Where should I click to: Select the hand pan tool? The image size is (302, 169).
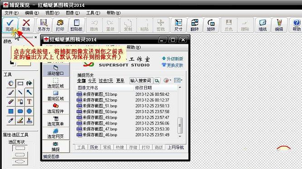11,83
